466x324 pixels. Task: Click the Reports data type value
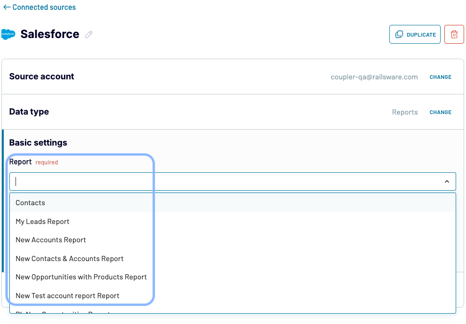point(405,112)
